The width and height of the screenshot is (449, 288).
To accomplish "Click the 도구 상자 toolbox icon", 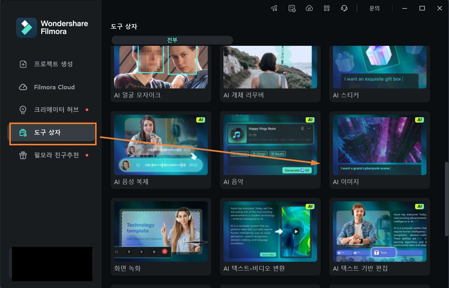I will [23, 133].
